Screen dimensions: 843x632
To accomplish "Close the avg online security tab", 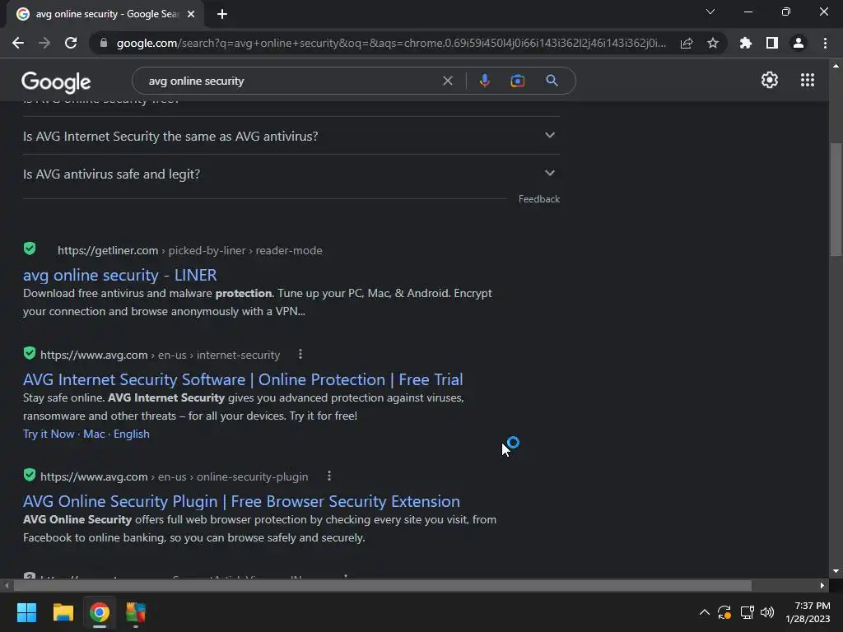I will 191,14.
